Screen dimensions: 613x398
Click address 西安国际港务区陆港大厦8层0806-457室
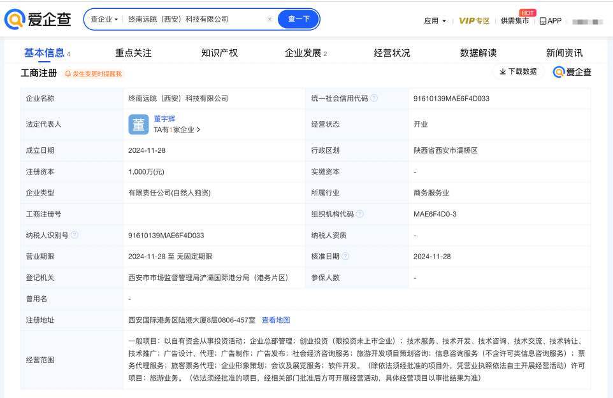192,320
